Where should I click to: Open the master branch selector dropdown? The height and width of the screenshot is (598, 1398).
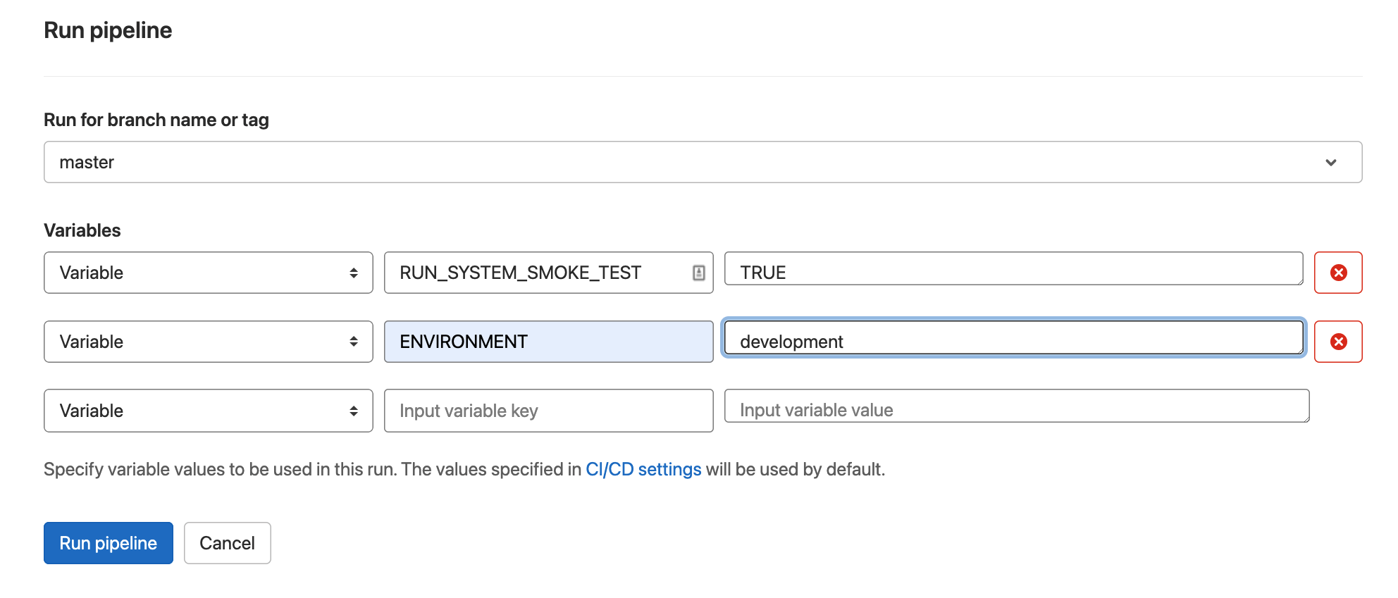click(x=703, y=162)
